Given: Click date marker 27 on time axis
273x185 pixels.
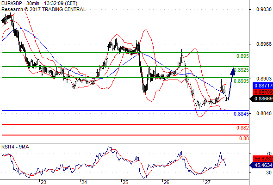Looking at the screenshot, I should (207, 182).
